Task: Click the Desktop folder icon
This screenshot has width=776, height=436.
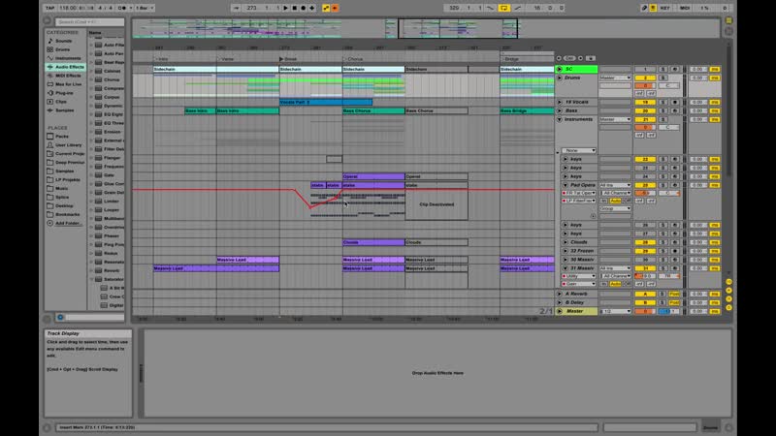Action: pyautogui.click(x=50, y=205)
